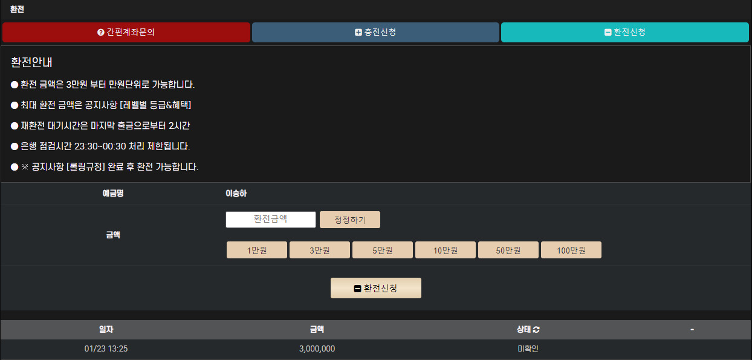The width and height of the screenshot is (752, 360).
Task: Refresh status via icon beside 상태
Action: click(x=536, y=330)
